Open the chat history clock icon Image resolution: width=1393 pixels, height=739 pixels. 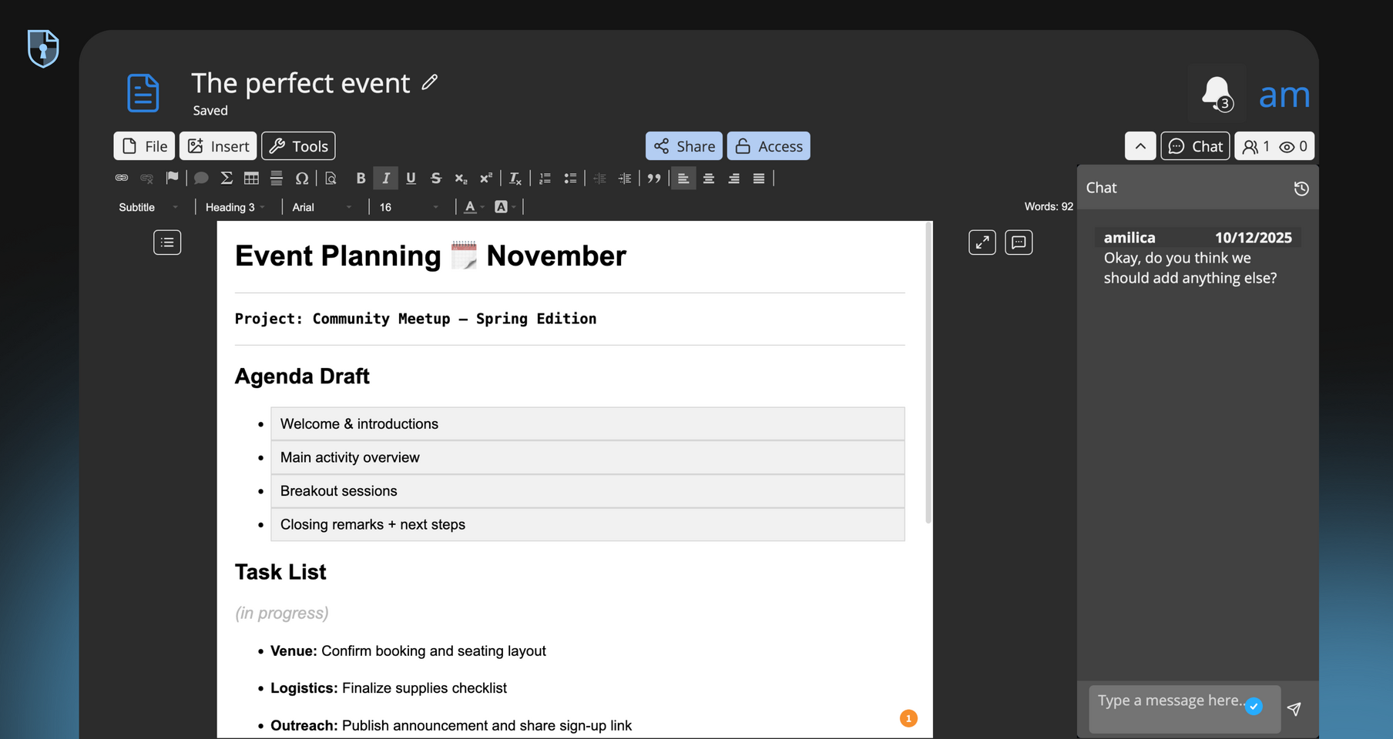coord(1301,189)
